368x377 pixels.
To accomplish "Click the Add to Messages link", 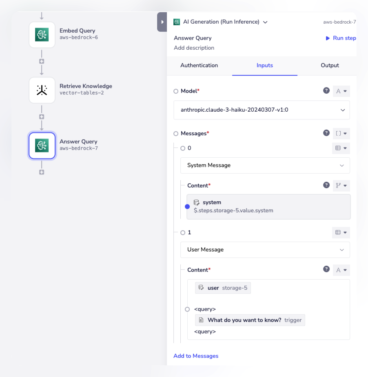I will 196,356.
